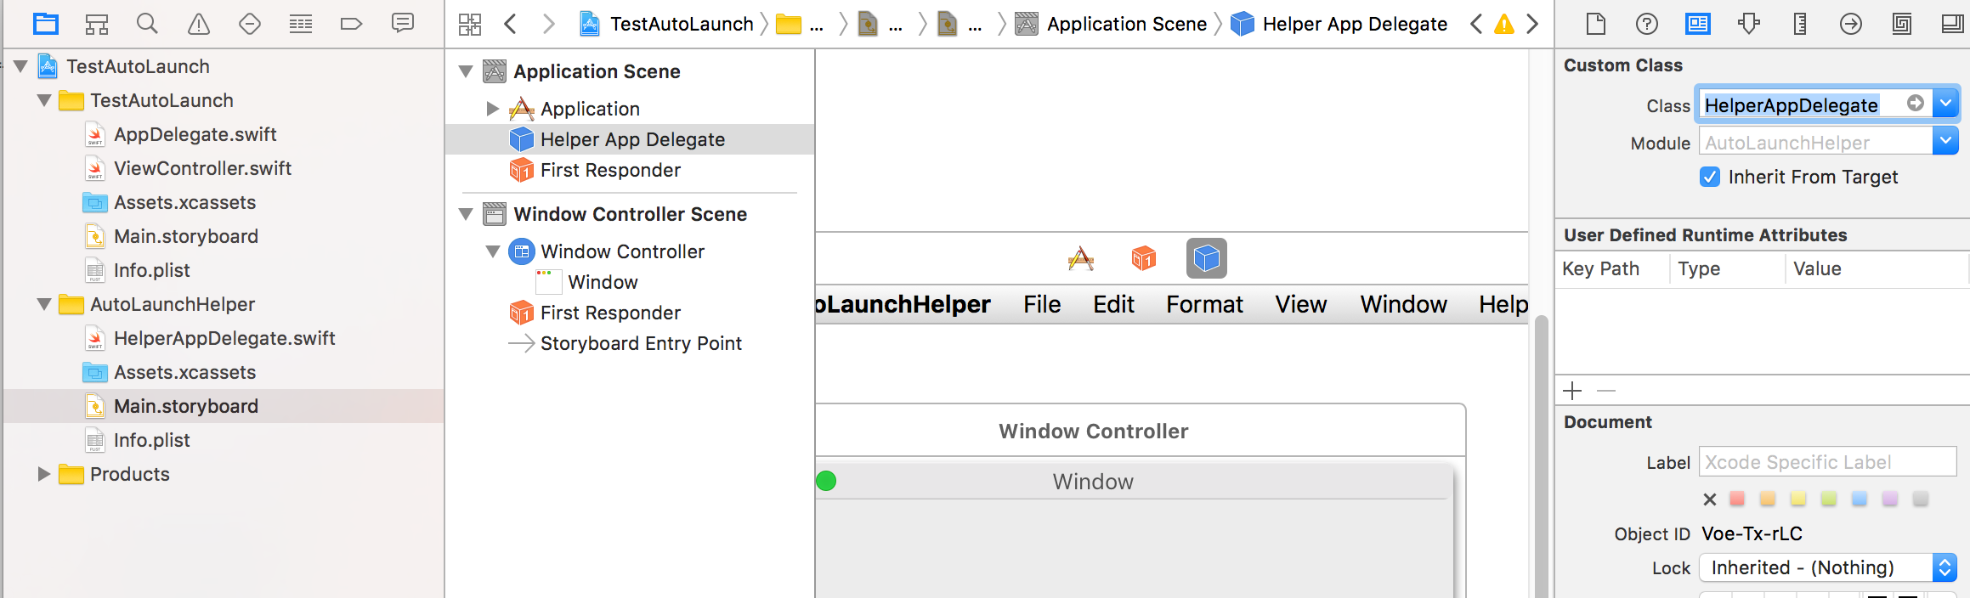Viewport: 1970px width, 598px height.
Task: Open the Edit menu in canvas menu bar
Action: pyautogui.click(x=1113, y=304)
